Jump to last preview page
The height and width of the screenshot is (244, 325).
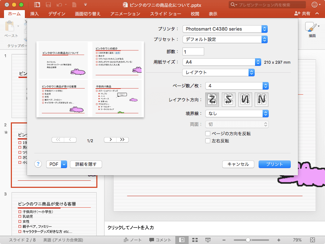point(122,140)
